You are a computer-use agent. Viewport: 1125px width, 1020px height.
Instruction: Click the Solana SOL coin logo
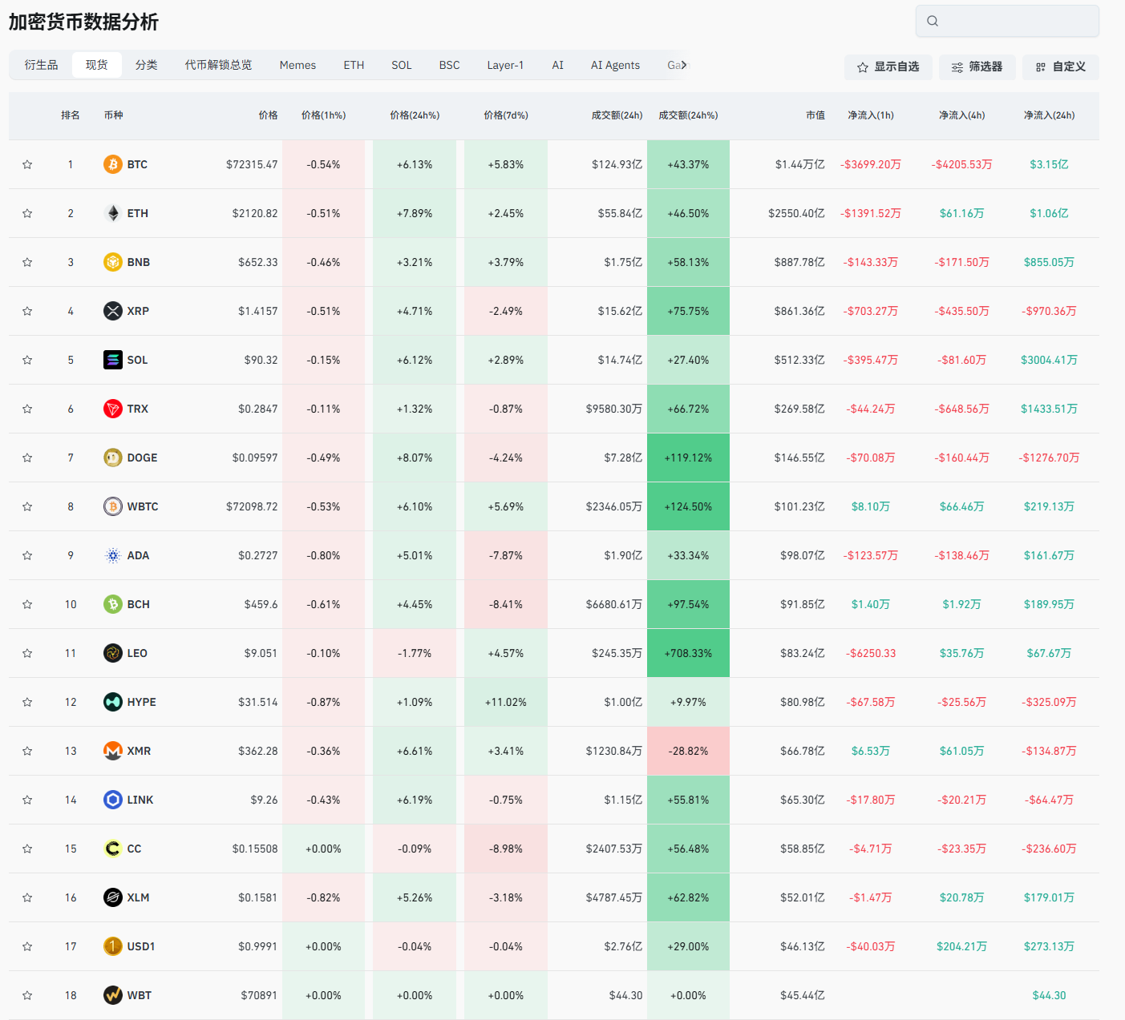[113, 360]
